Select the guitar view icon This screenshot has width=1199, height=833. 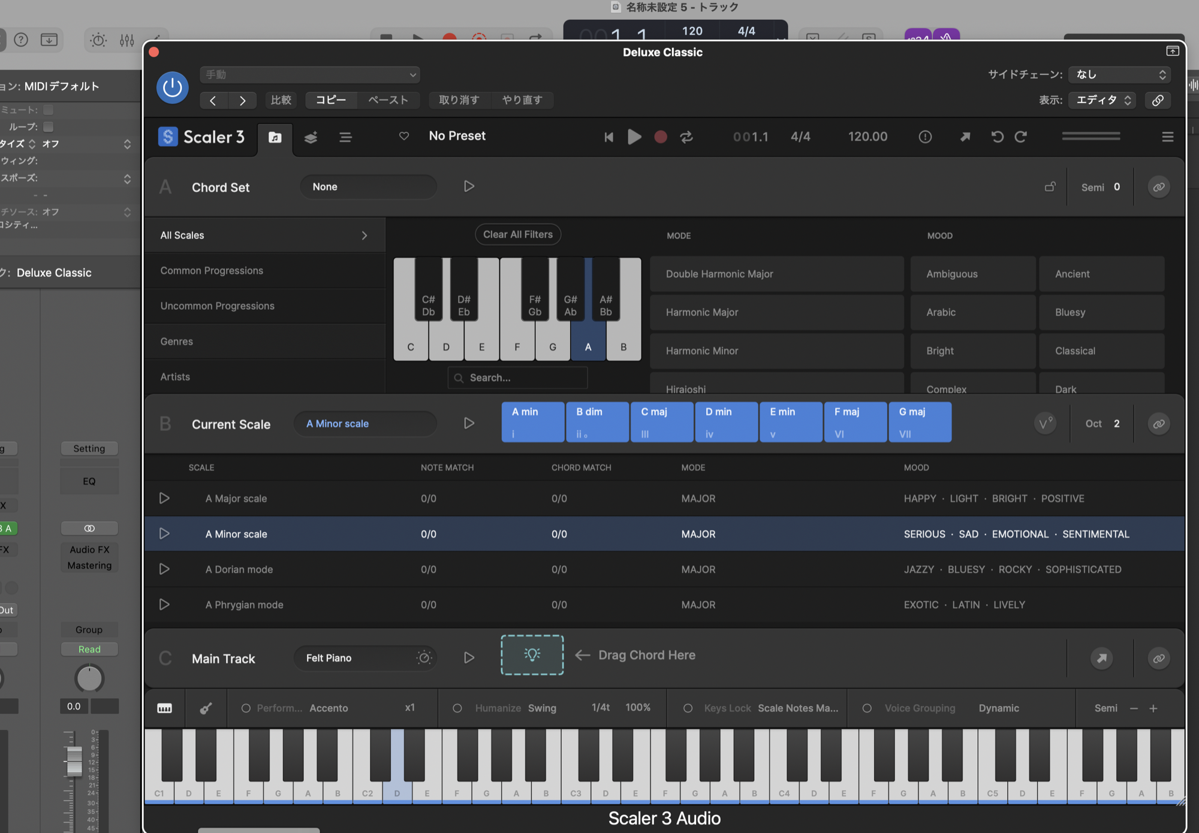pos(206,708)
